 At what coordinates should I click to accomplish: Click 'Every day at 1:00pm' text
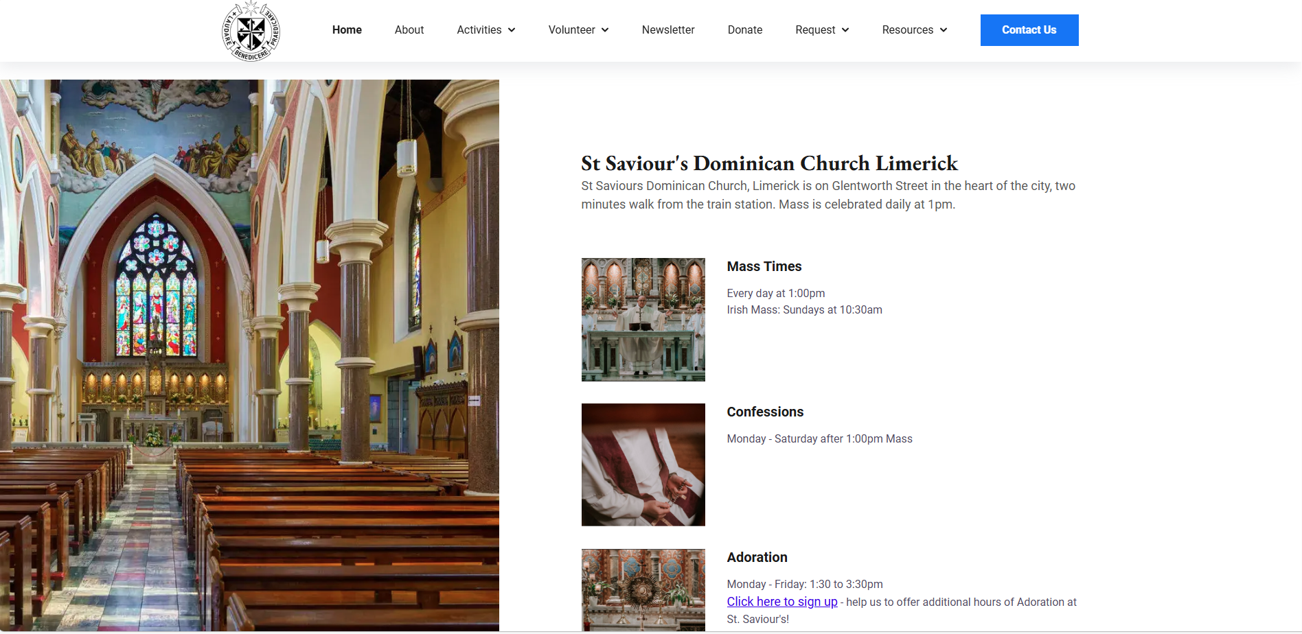776,293
